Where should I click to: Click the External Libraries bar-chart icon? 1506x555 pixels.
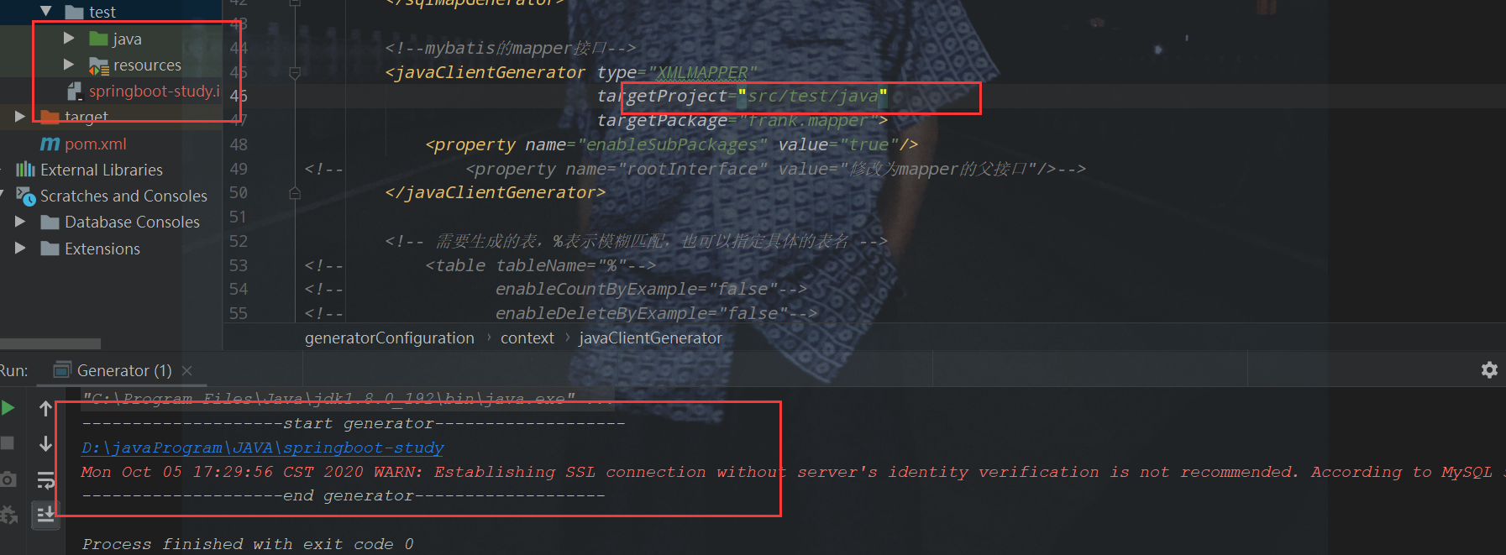[x=25, y=170]
